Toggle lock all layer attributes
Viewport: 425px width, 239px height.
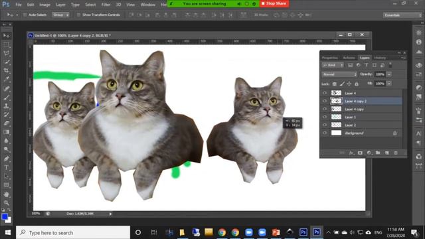click(x=357, y=84)
